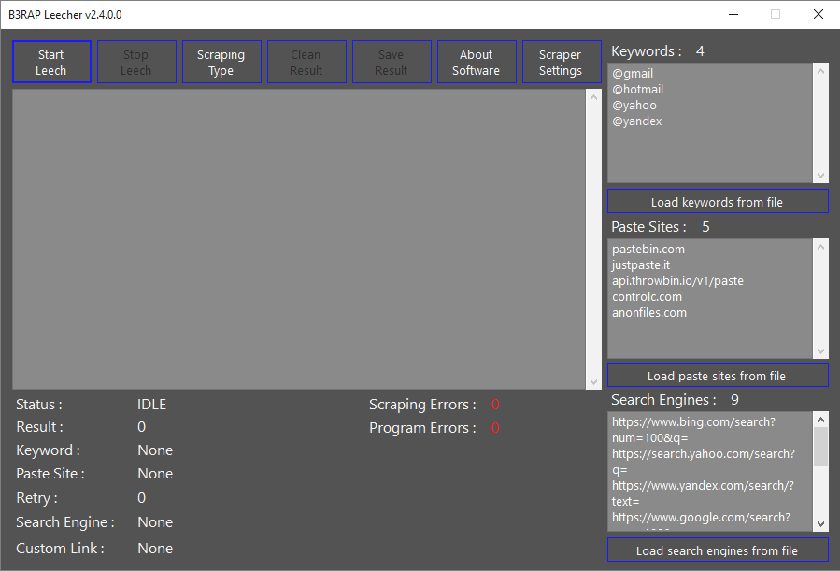Open the About Software dialog
840x571 pixels.
[x=477, y=62]
